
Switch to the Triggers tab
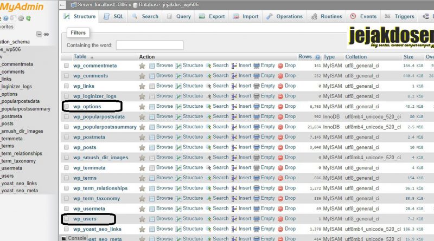[x=400, y=17]
